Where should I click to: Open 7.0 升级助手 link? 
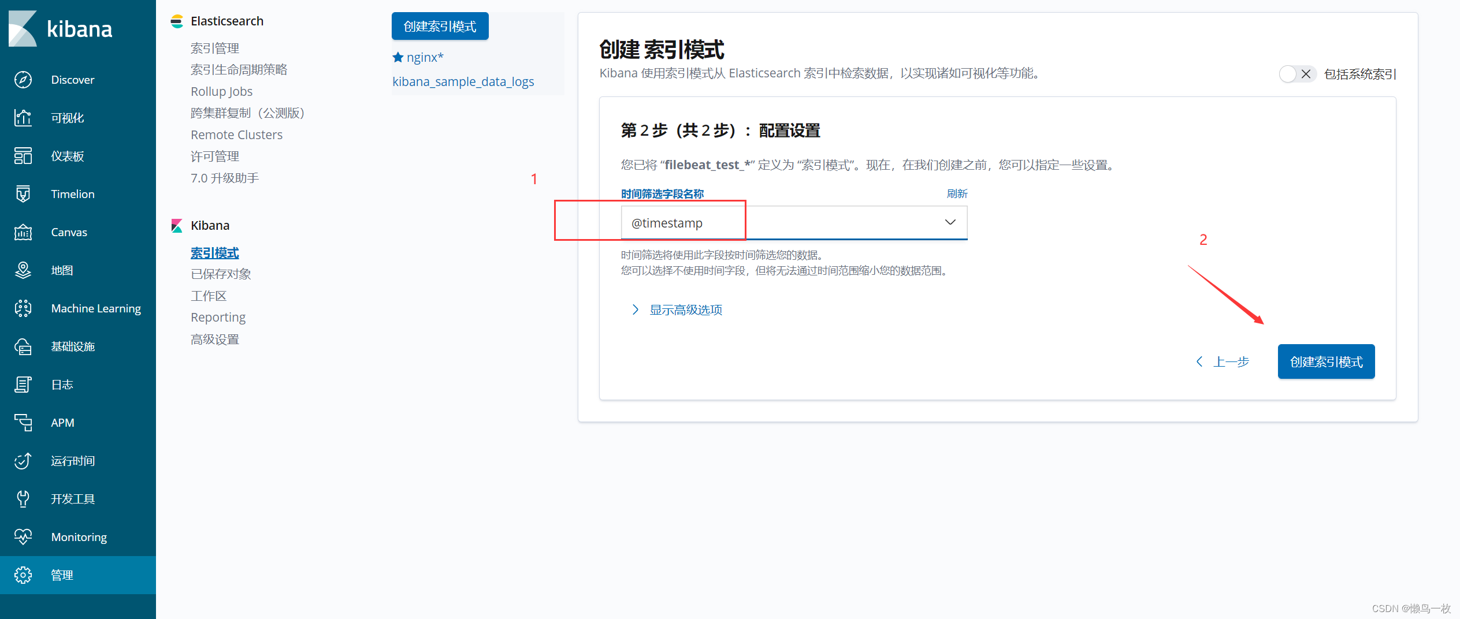(x=225, y=178)
